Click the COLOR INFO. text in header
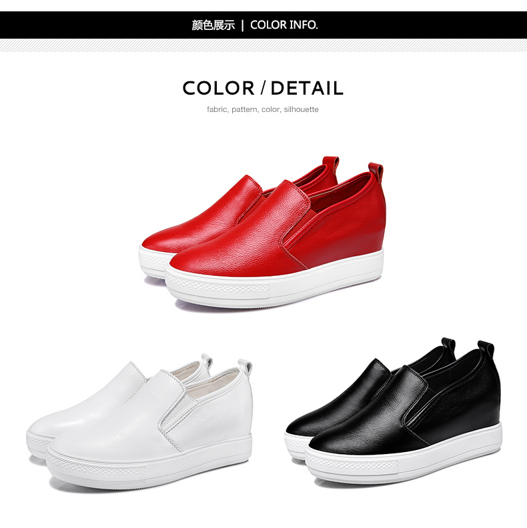The height and width of the screenshot is (528, 527). (284, 25)
